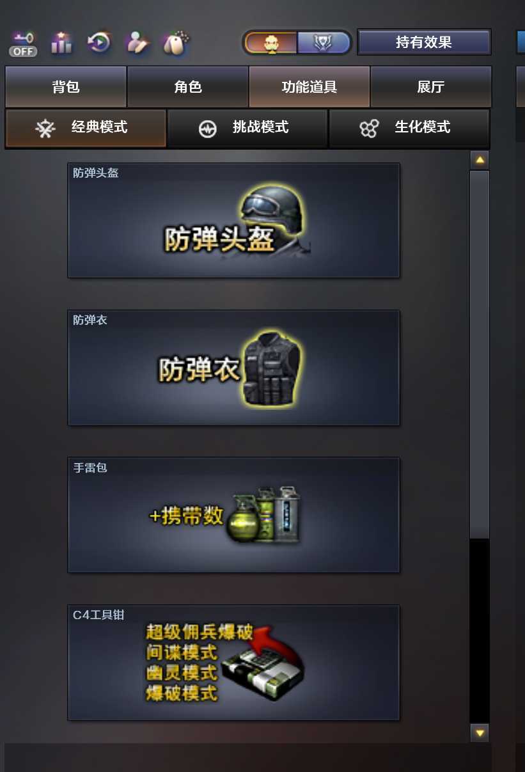This screenshot has height=772, width=525.
Task: Click the scrollbar up arrow
Action: click(x=480, y=160)
